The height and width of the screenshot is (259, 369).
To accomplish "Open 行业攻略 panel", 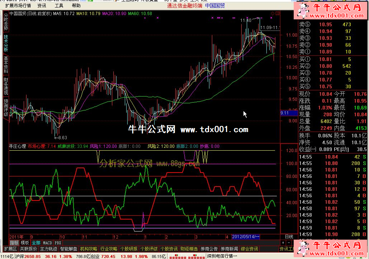I will (x=109, y=249).
